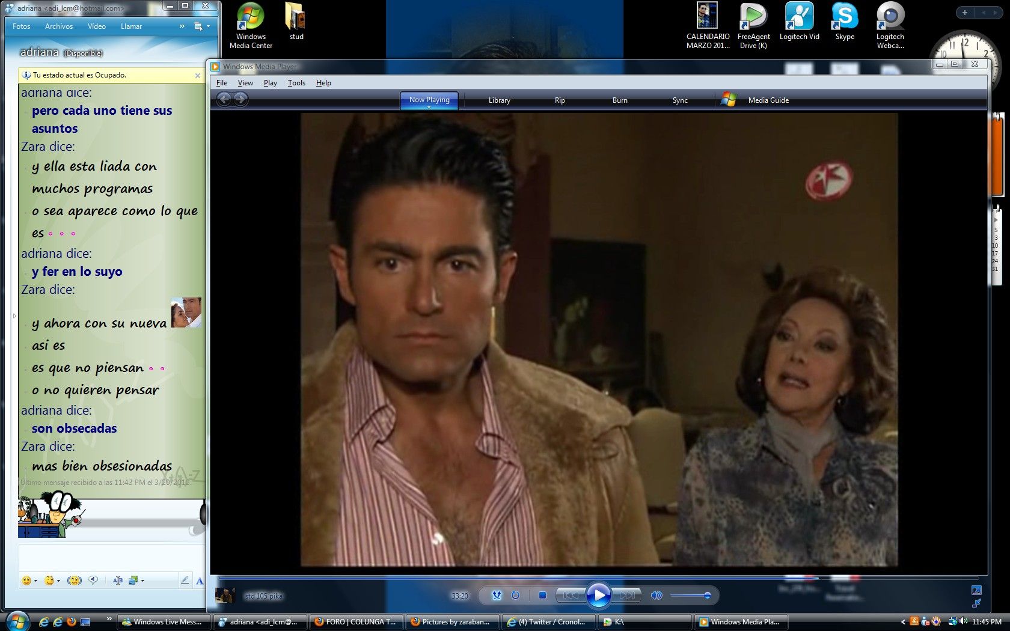Click Llamar in the chat toolbar
This screenshot has height=631, width=1010.
(x=131, y=26)
